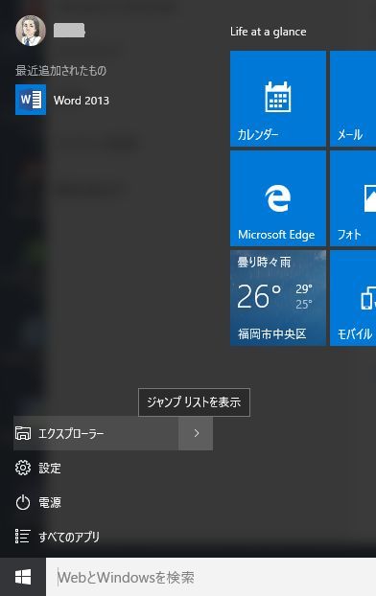Open the メール mail tile
Viewport: 376px width, 596px height.
coord(353,99)
